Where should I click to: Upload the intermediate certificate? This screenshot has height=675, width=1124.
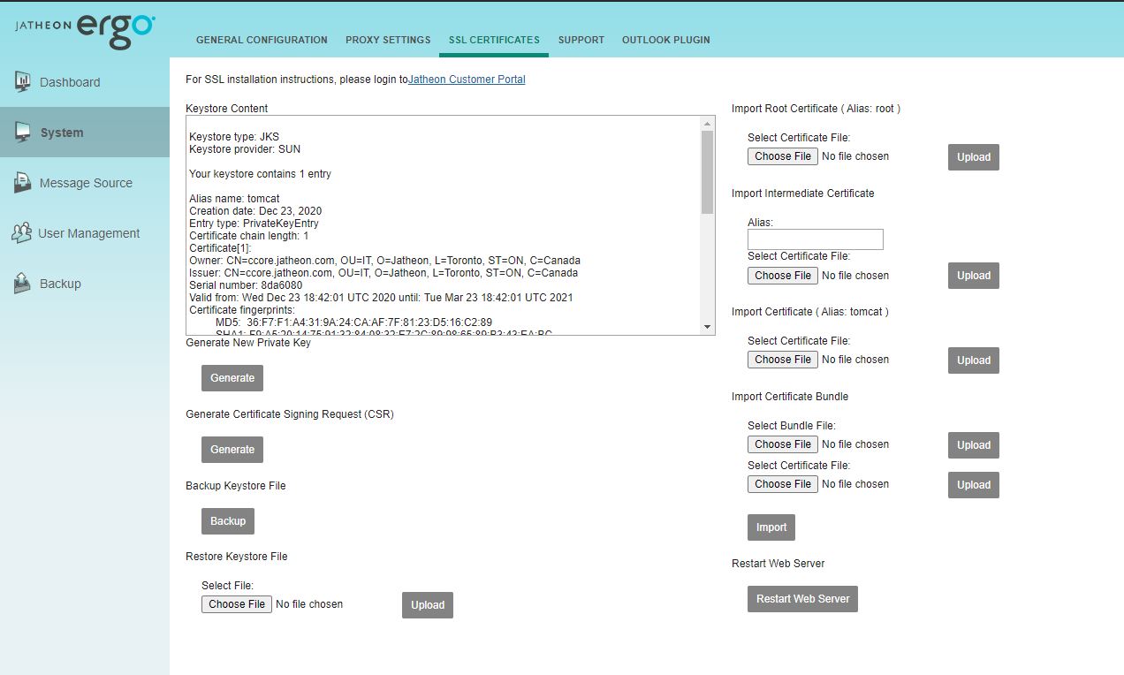(x=974, y=276)
